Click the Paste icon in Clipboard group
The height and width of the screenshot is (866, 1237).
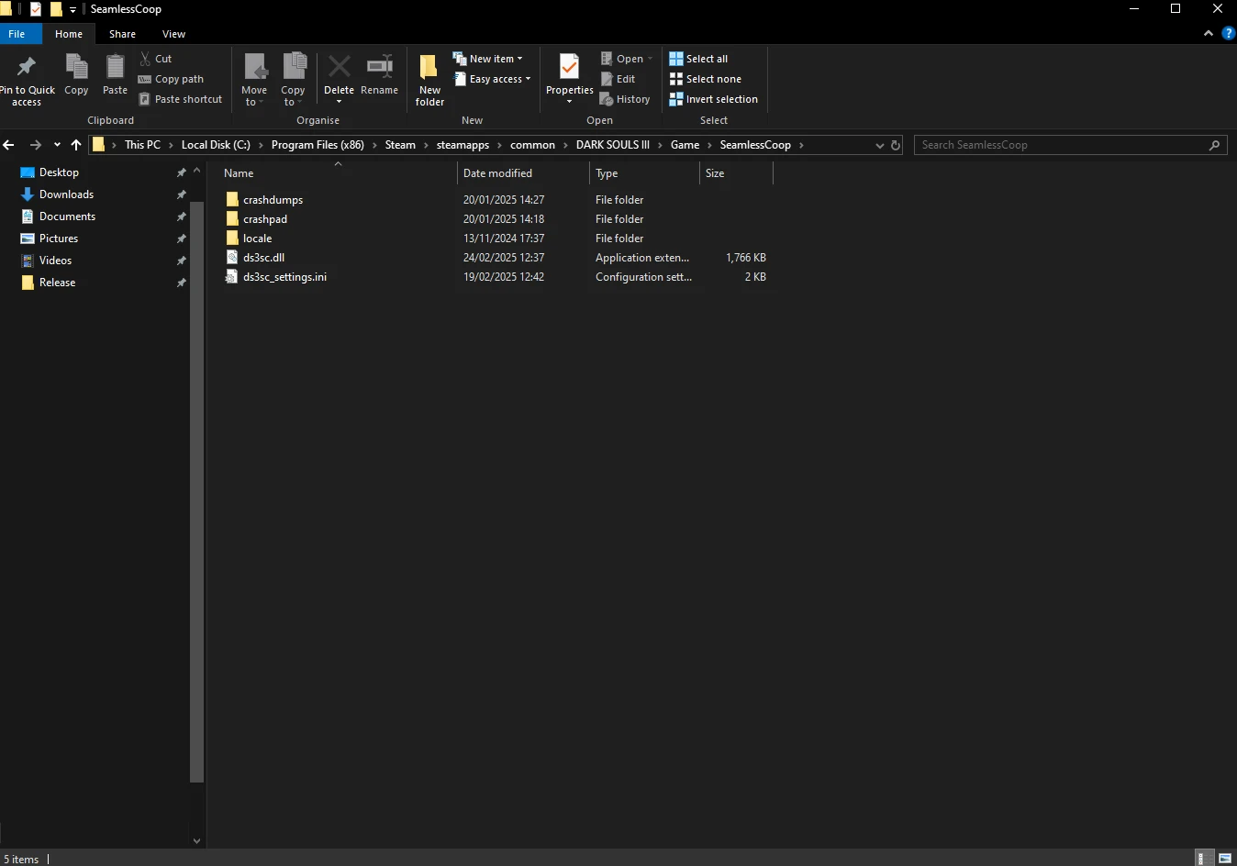point(115,70)
